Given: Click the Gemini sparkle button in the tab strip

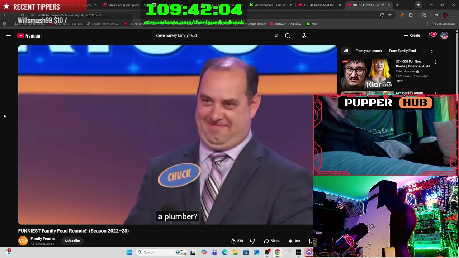Looking at the screenshot, I should (x=418, y=5).
